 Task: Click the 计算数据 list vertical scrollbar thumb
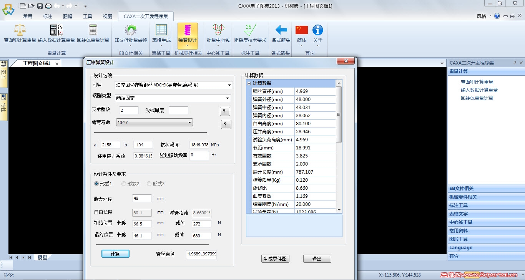[x=339, y=114]
